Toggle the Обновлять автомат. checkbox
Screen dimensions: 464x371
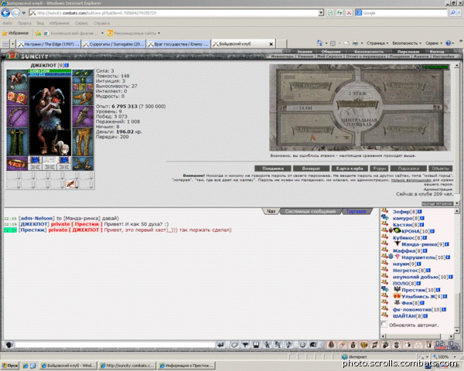[x=384, y=324]
